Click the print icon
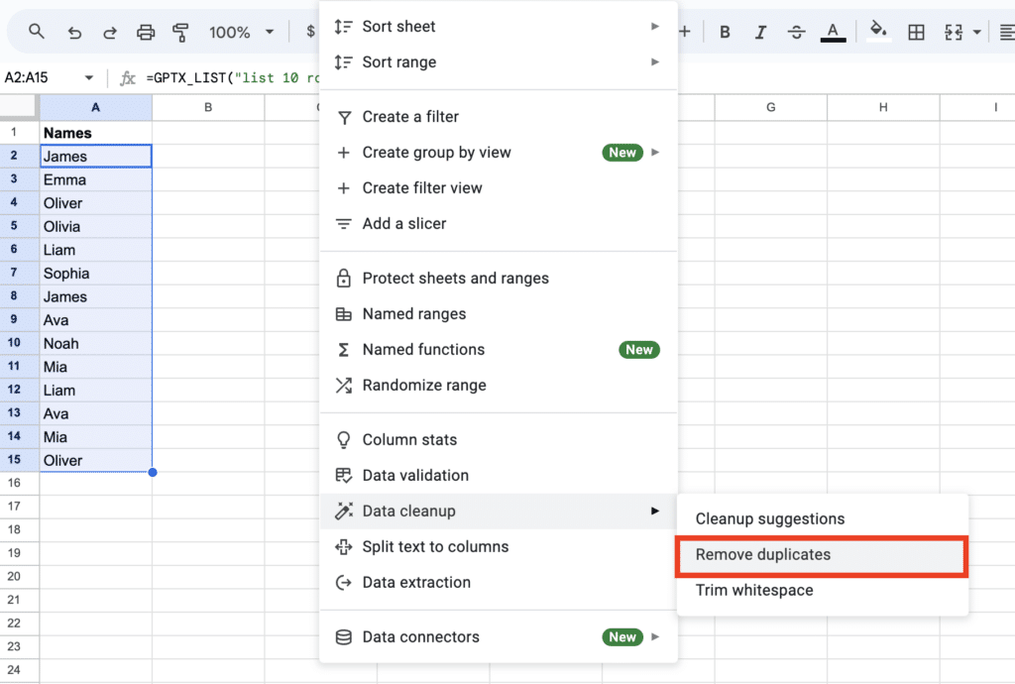 pyautogui.click(x=146, y=32)
